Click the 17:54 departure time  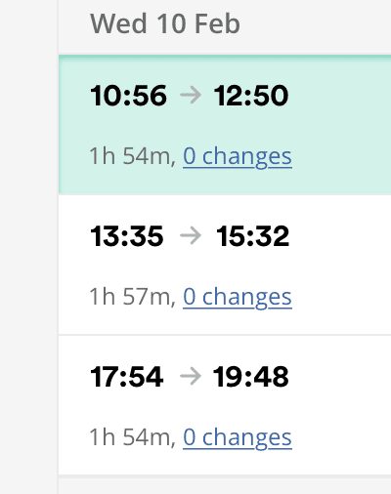click(127, 377)
